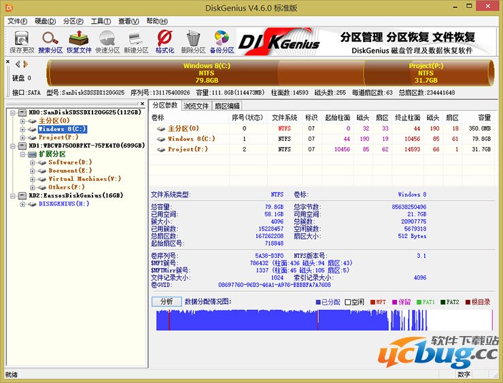Click Quick Partition (快速分区) icon

point(107,41)
